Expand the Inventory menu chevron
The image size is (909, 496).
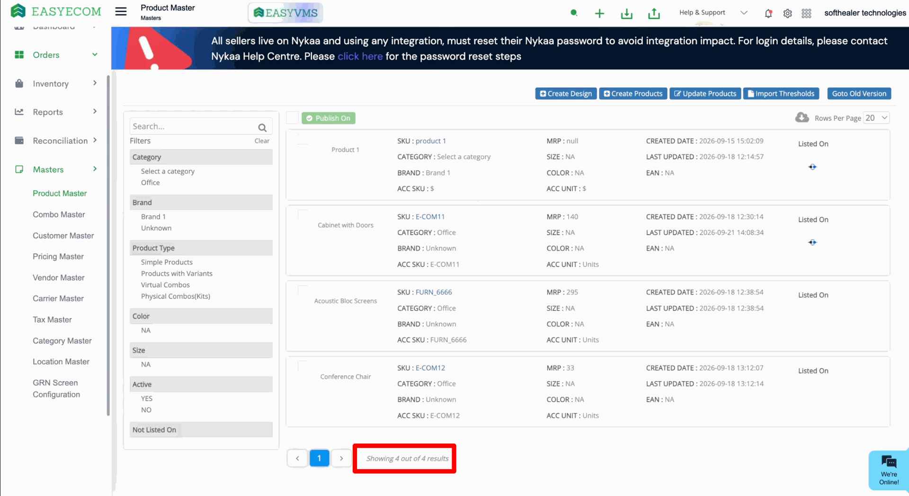point(95,83)
